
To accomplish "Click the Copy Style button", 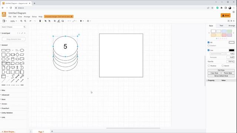I will tap(214, 73).
